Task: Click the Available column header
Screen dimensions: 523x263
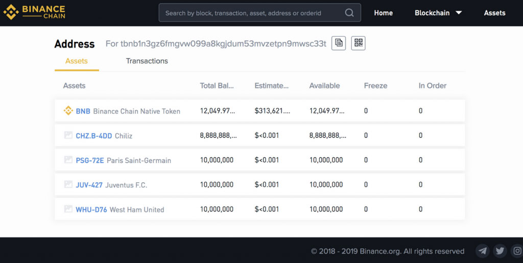Action: [324, 86]
